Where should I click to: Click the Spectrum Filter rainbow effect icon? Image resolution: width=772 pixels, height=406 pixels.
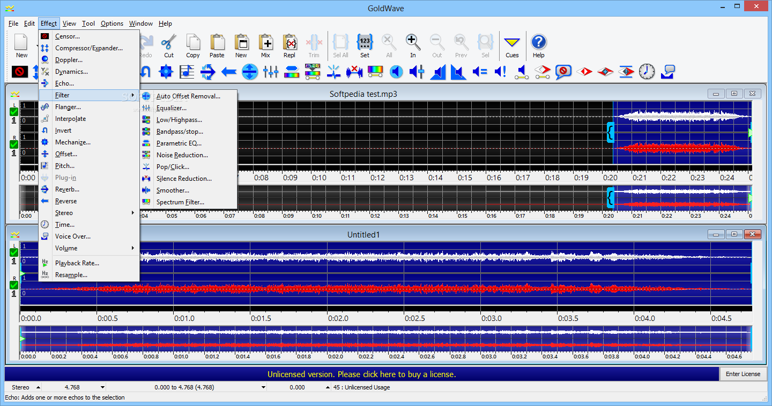click(x=375, y=71)
